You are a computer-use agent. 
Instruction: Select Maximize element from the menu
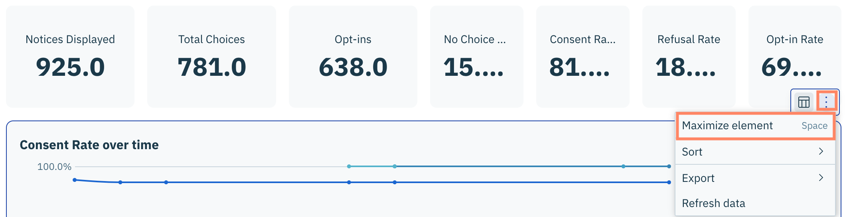[x=727, y=126]
